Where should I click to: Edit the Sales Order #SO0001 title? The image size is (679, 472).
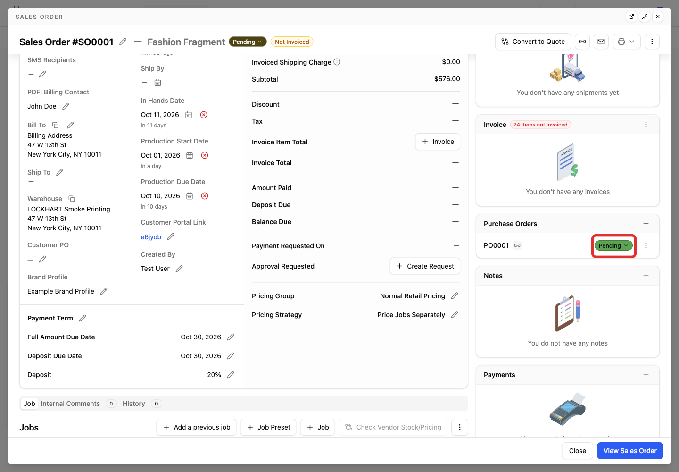(123, 42)
